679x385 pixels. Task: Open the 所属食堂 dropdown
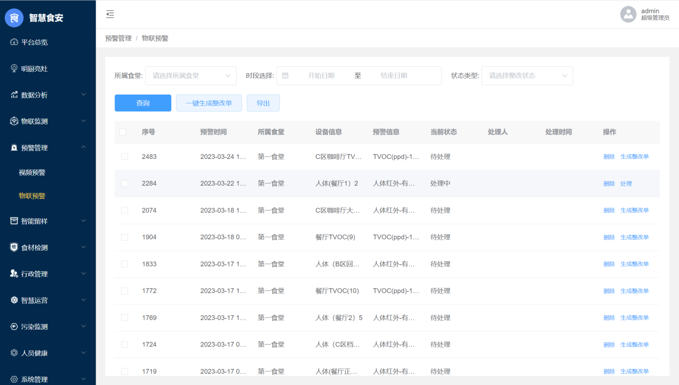191,76
